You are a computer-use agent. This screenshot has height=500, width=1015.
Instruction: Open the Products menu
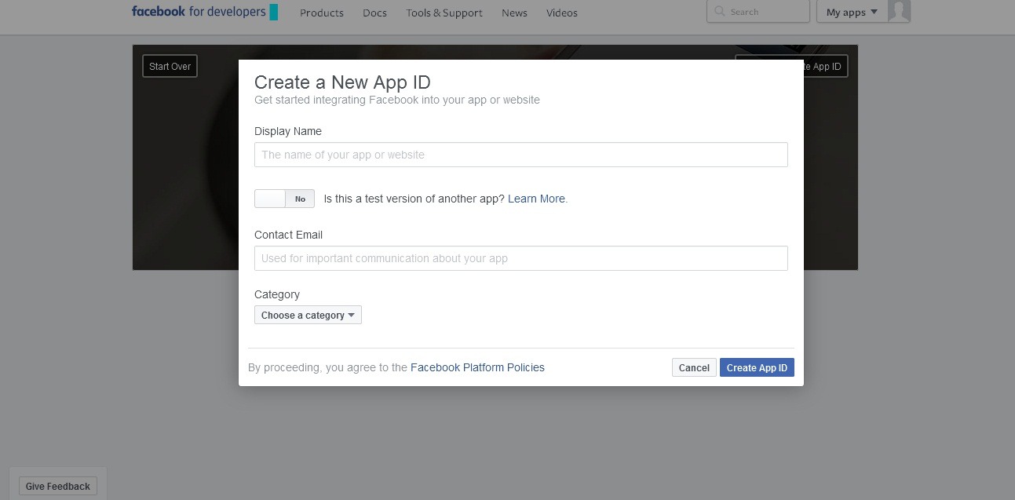322,13
